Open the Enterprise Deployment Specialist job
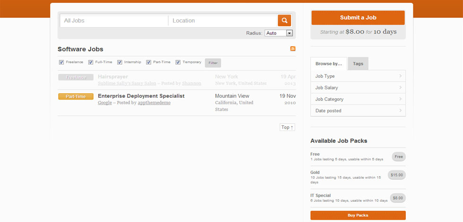Screen dimensions: 463x222 (141, 96)
